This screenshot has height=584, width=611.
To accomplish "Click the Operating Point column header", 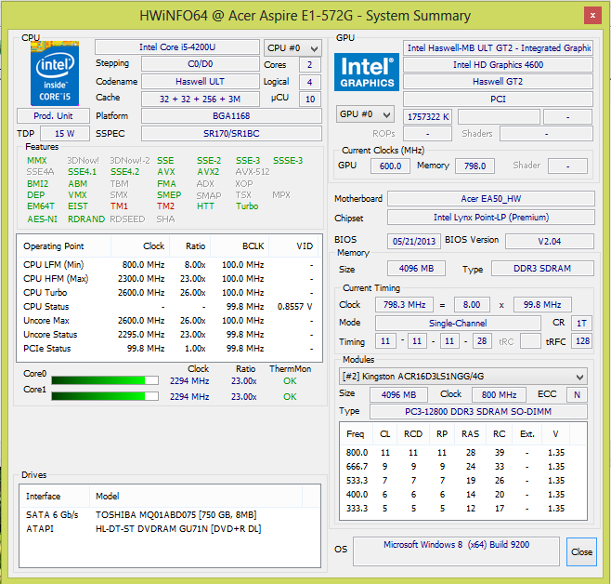I will [x=64, y=246].
